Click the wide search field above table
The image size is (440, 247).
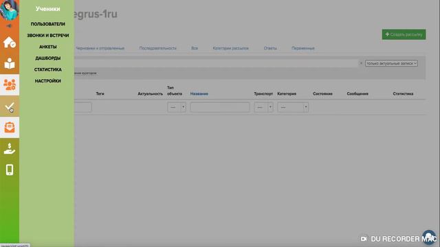click(216, 64)
